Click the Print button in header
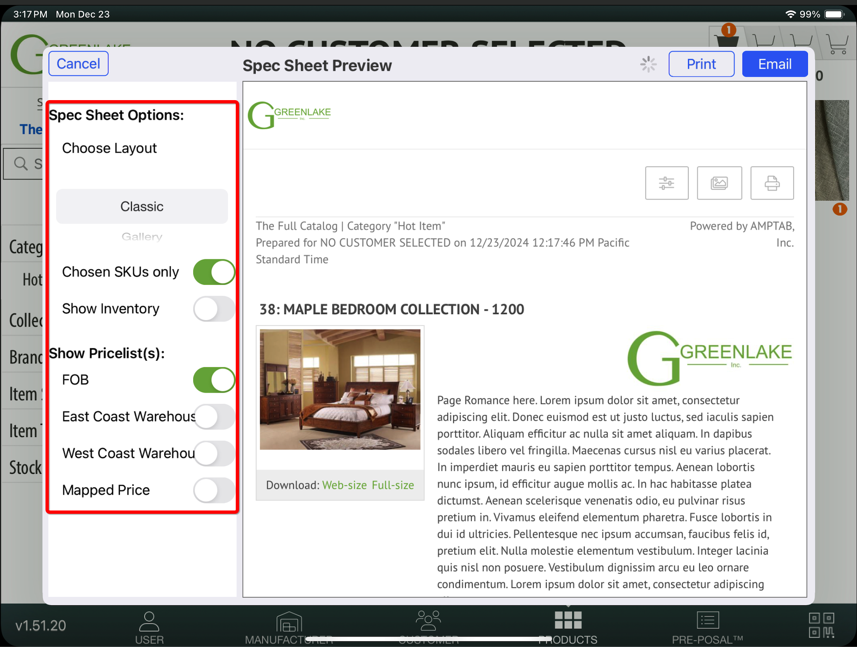Image resolution: width=857 pixels, height=647 pixels. coord(701,64)
